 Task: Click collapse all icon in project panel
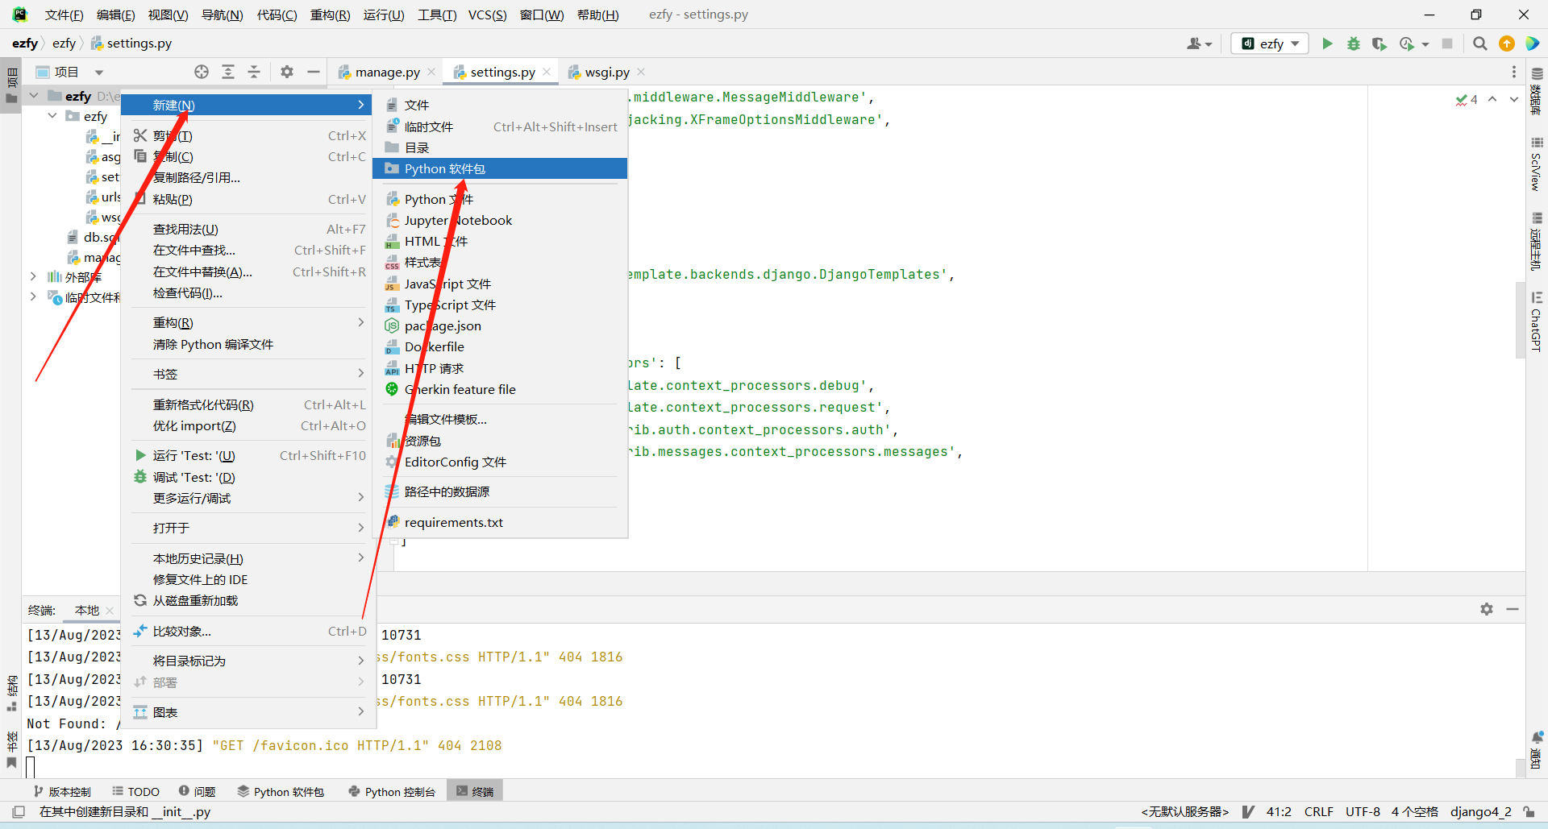point(254,72)
